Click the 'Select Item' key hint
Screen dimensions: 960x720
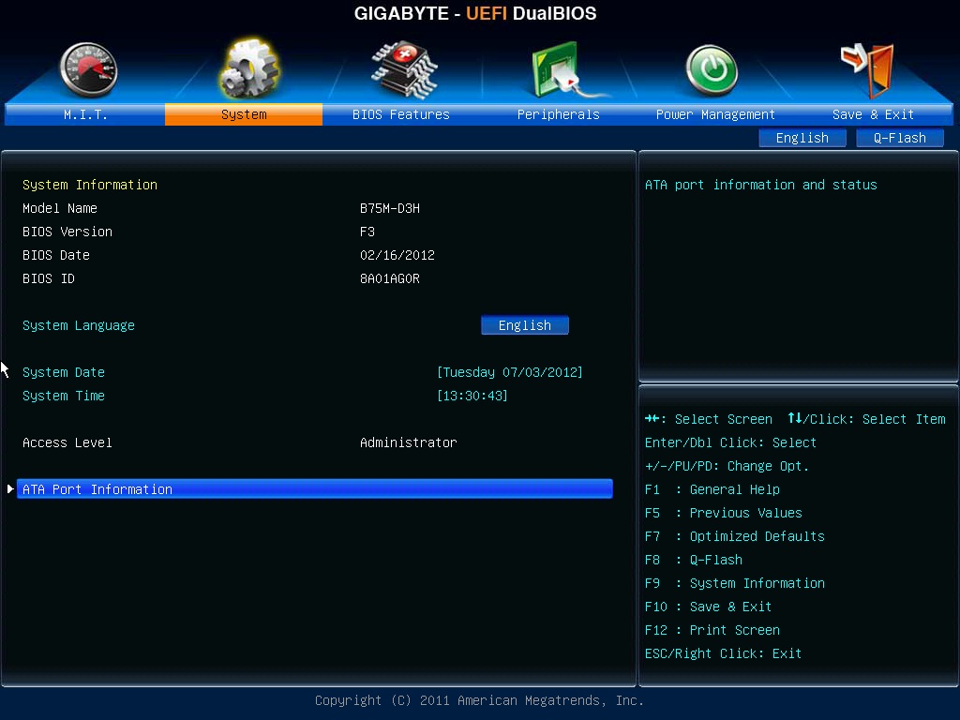(866, 419)
